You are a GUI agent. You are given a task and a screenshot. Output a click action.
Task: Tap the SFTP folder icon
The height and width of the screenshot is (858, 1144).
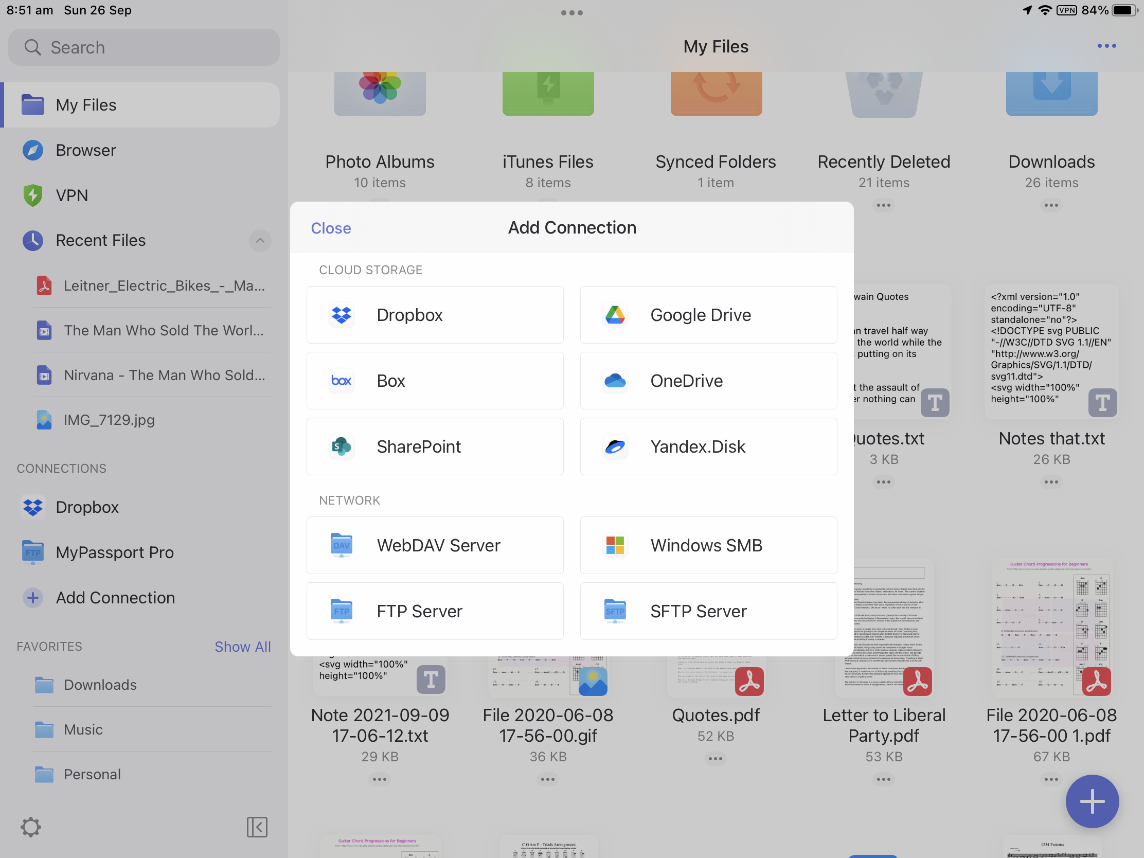(615, 611)
